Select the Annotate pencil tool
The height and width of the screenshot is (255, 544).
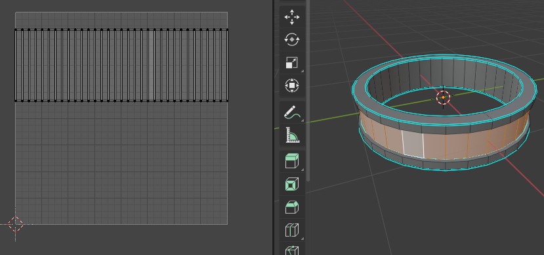tap(292, 112)
